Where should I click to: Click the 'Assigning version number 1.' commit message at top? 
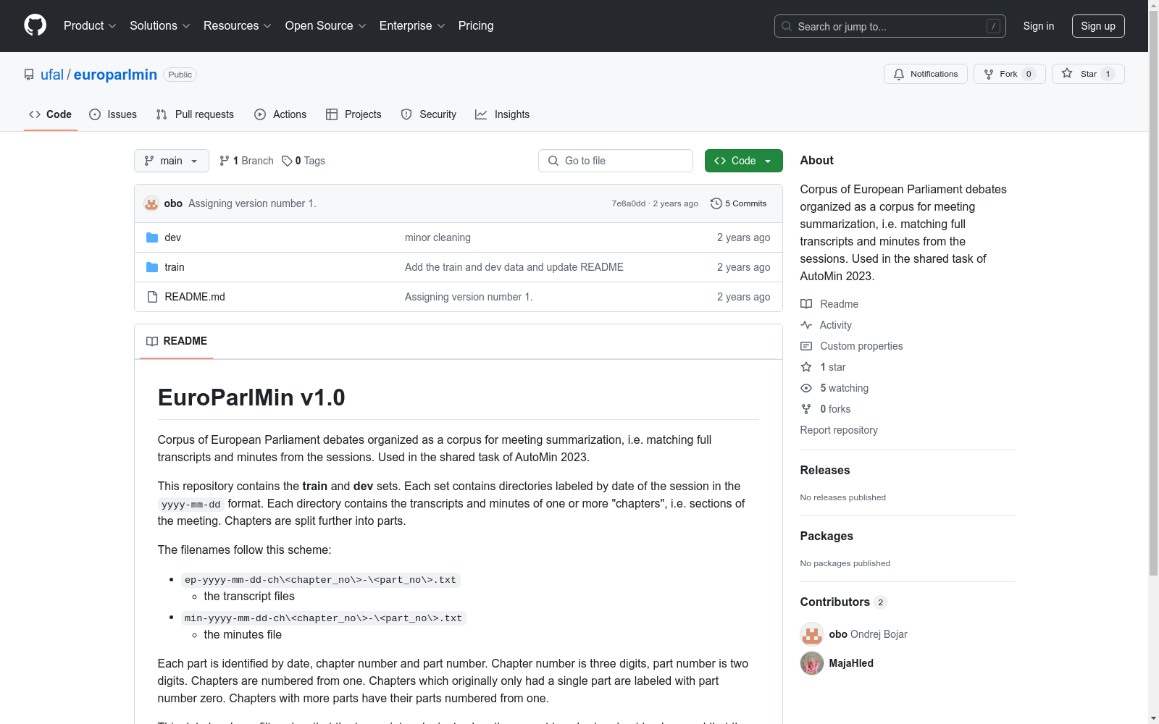pos(252,203)
